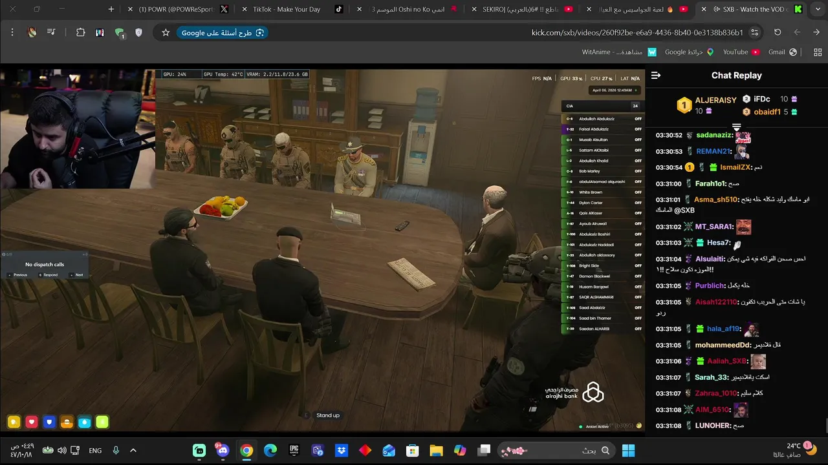Viewport: 828px width, 465px height.
Task: Click the burger hunger status icon
Action: [x=67, y=422]
